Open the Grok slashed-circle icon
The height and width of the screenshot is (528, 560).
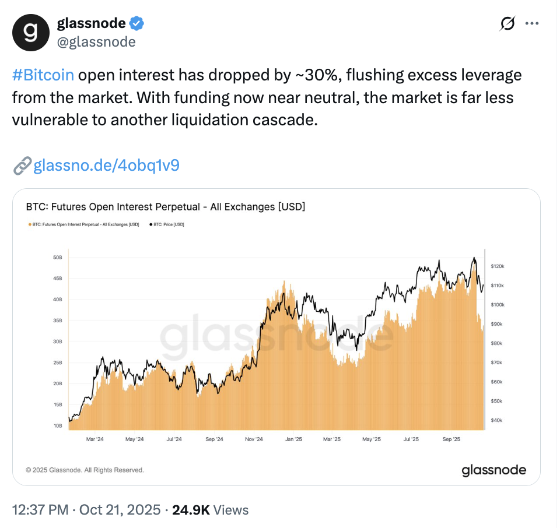[x=508, y=24]
